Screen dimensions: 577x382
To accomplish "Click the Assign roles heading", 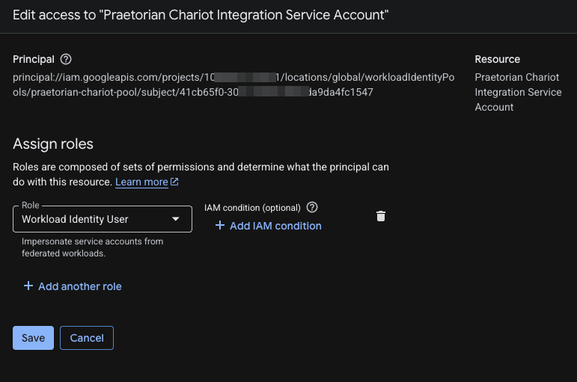I will 53,144.
